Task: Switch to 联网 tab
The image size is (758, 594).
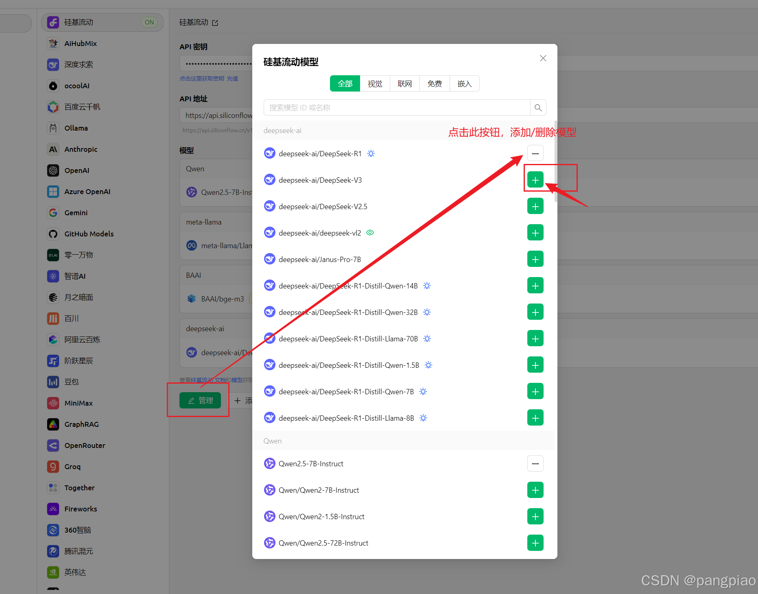Action: click(x=405, y=83)
